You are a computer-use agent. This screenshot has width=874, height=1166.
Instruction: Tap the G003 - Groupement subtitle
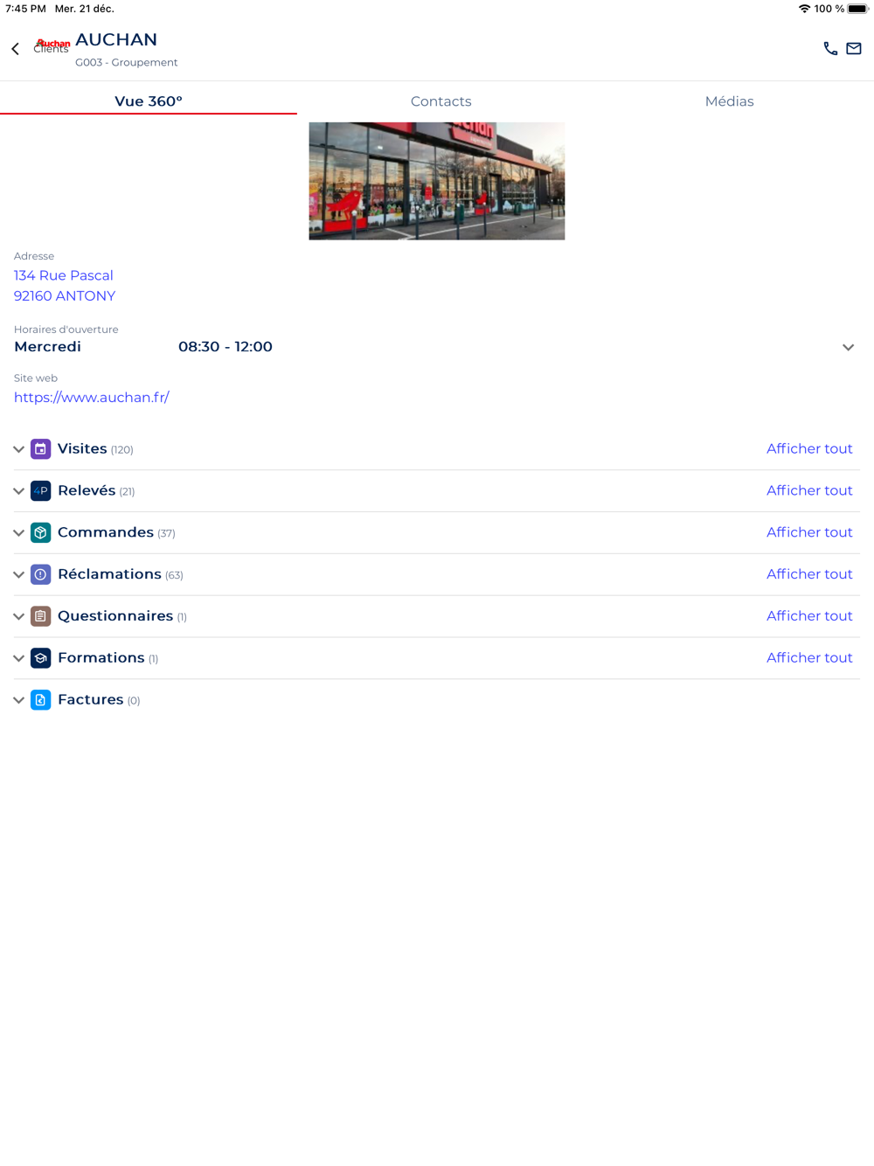127,63
